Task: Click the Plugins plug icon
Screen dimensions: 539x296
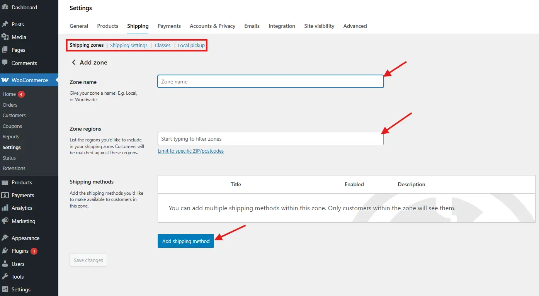Action: click(5, 251)
